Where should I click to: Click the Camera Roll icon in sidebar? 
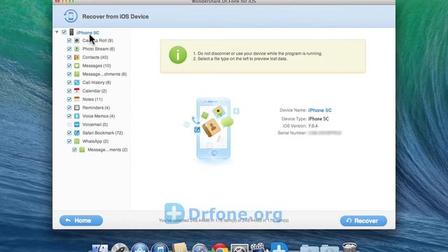pyautogui.click(x=77, y=41)
